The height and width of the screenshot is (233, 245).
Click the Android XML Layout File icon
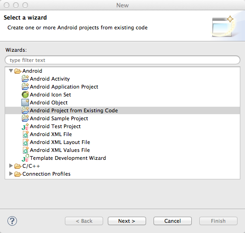pos(26,142)
